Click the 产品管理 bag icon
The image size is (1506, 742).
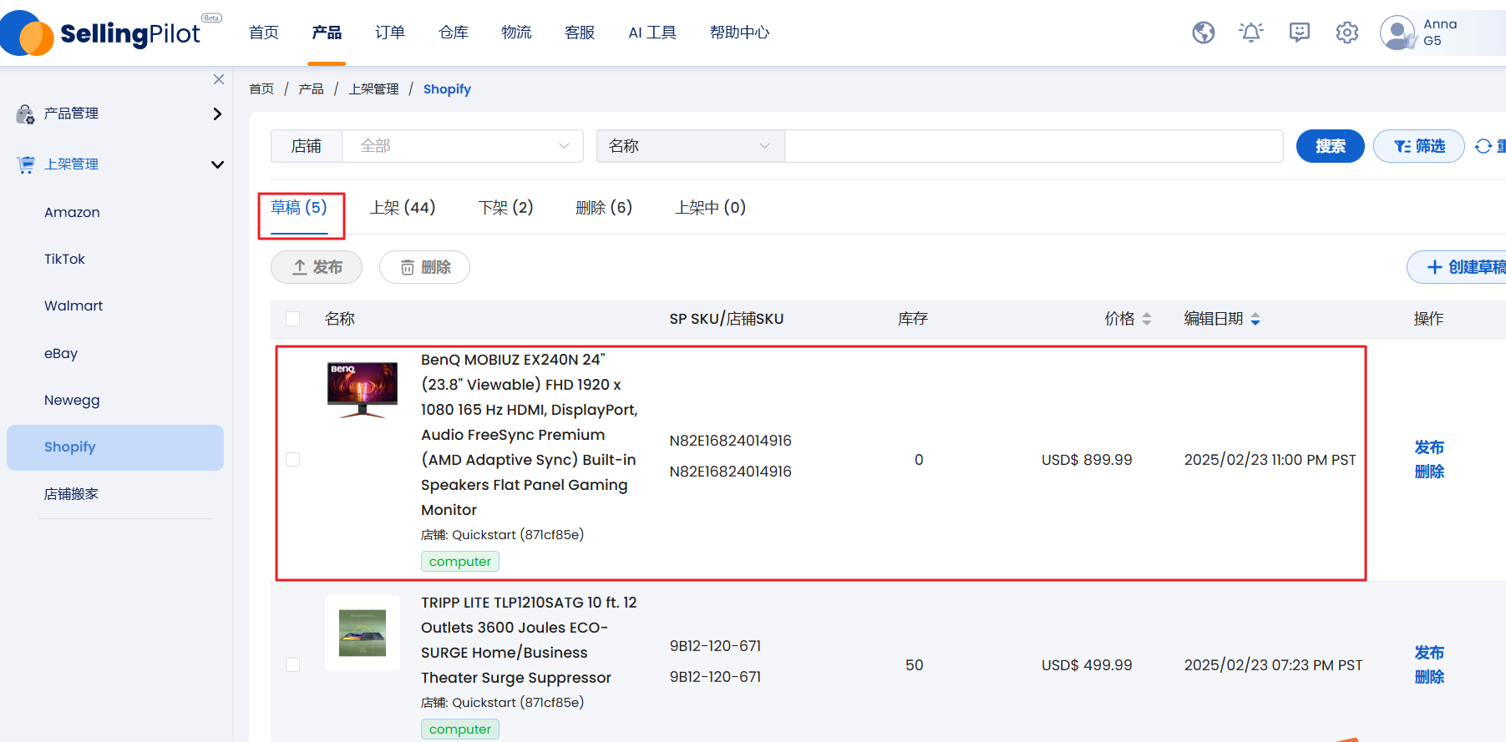pyautogui.click(x=25, y=114)
